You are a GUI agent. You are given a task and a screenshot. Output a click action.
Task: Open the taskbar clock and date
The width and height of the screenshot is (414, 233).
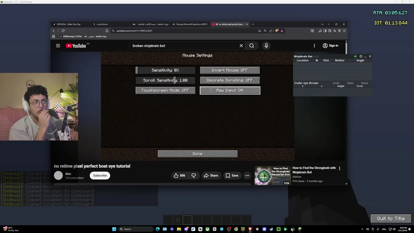pyautogui.click(x=403, y=229)
